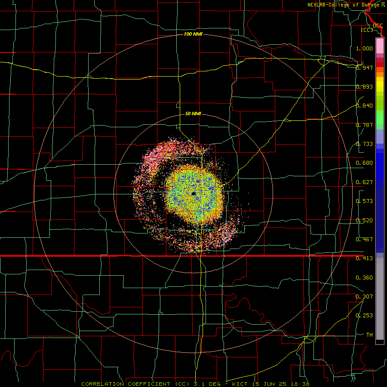
Task: Click the 0.627 color scale value
Action: point(364,182)
